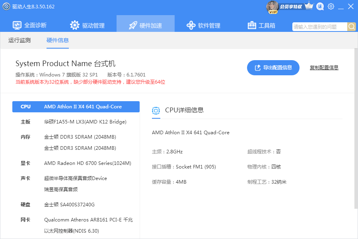Screen dimensions: 358x239
Task: Click the 导出配置信息 button
Action: click(273, 68)
